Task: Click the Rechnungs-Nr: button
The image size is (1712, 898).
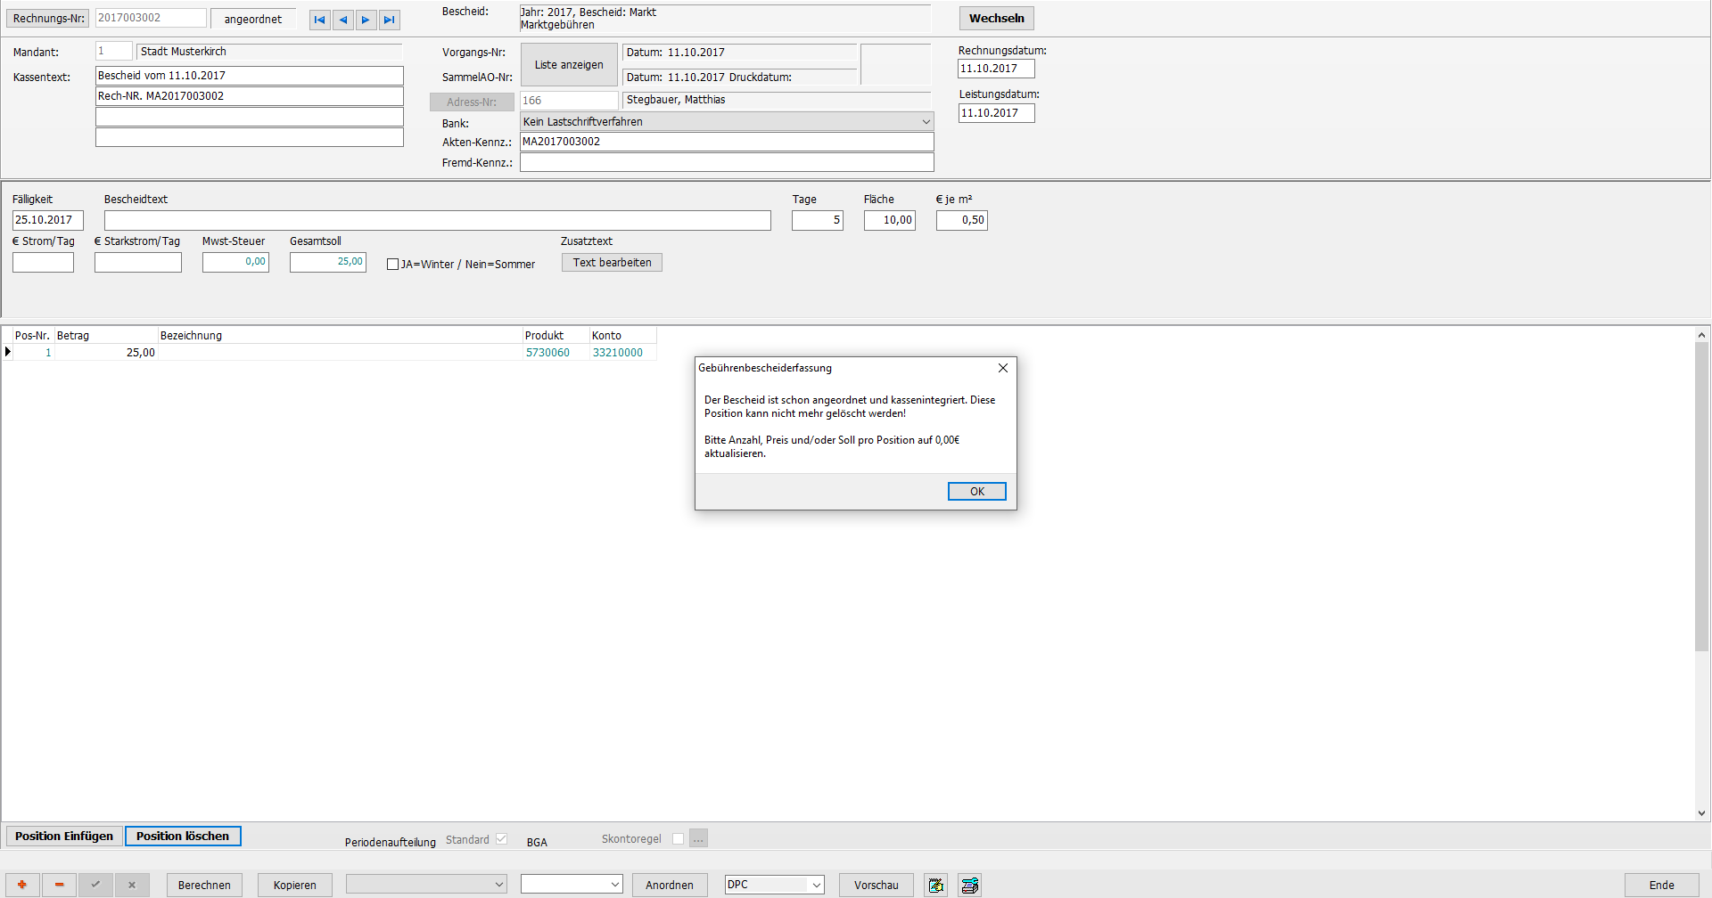Action: pos(48,19)
